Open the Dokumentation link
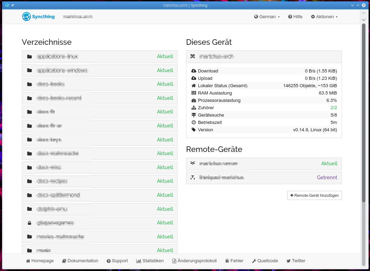The width and height of the screenshot is (370, 271). 80,261
